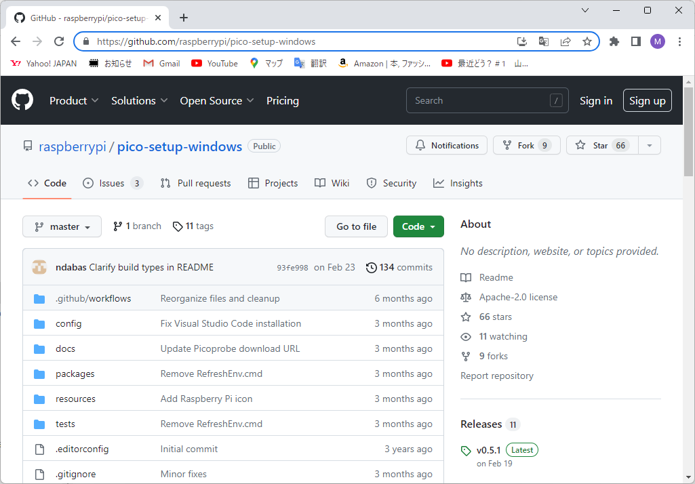Expand the Product menu

point(74,100)
